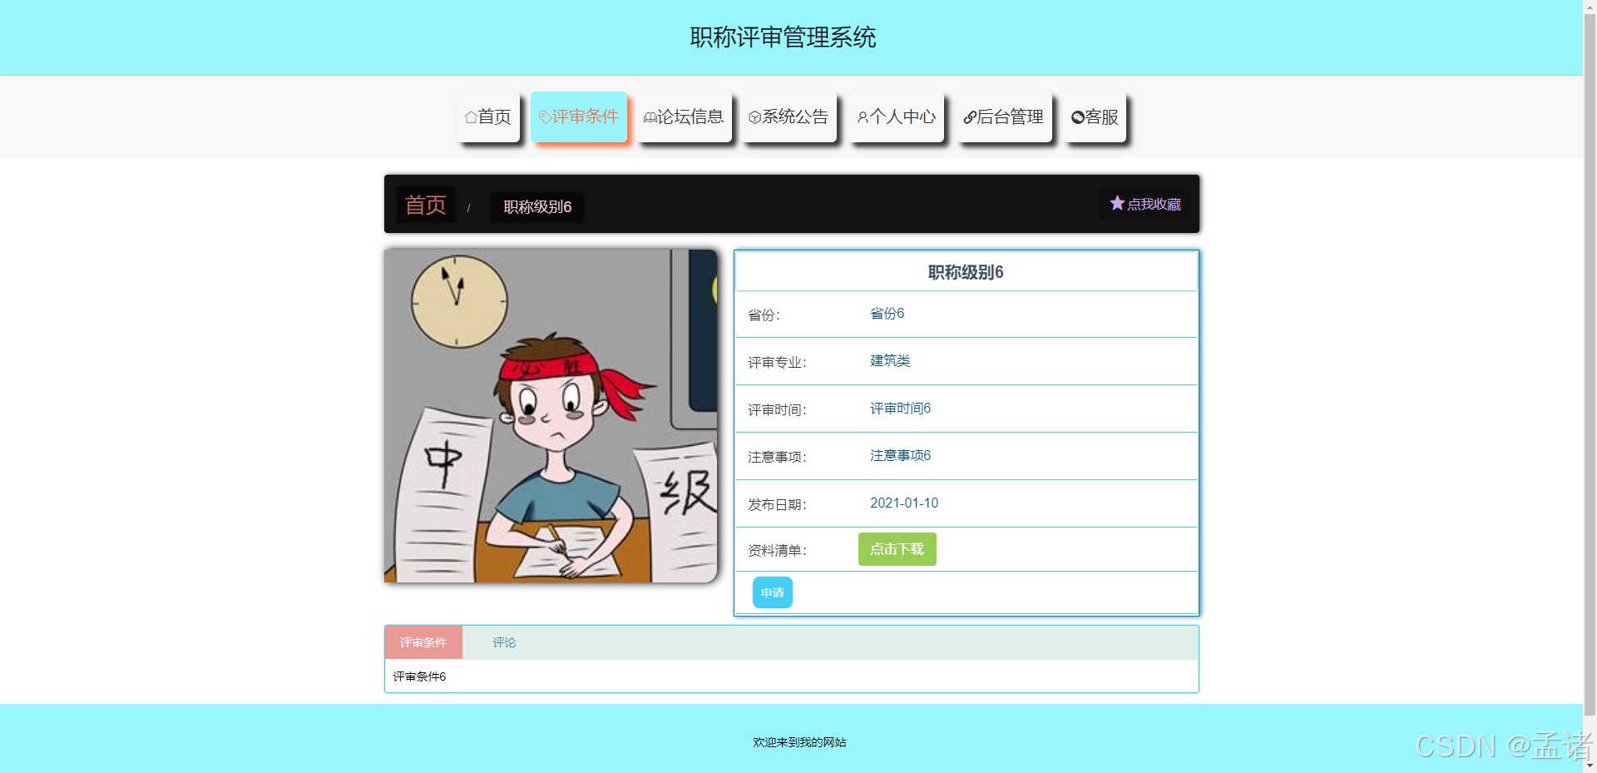This screenshot has height=773, width=1597.
Task: Click the cube icon beside 系统公告
Action: coord(755,117)
